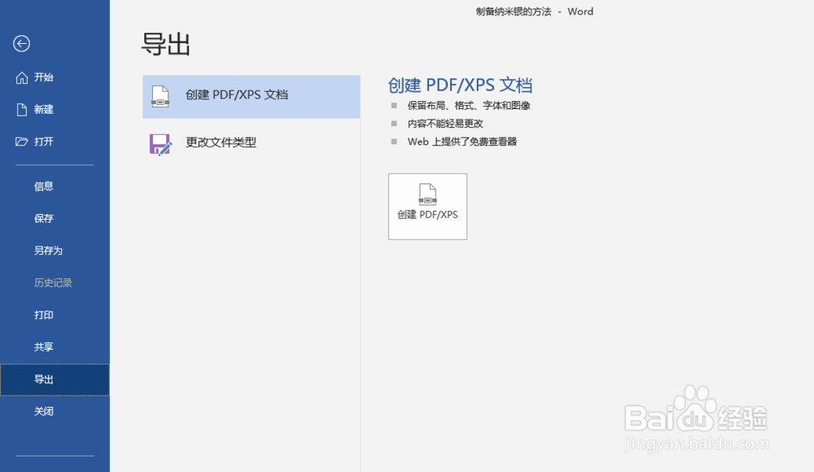The image size is (814, 472).
Task: Open the 保存 command
Action: coord(43,218)
